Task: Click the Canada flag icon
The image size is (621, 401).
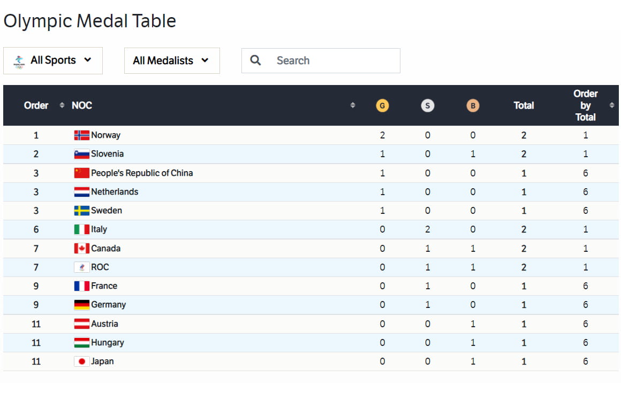Action: tap(81, 248)
